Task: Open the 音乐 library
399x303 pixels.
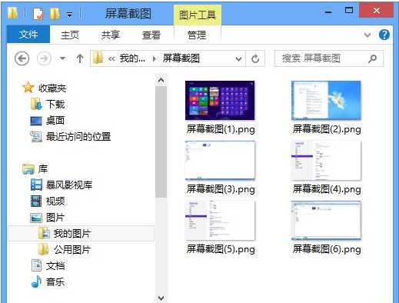Action: tap(55, 282)
